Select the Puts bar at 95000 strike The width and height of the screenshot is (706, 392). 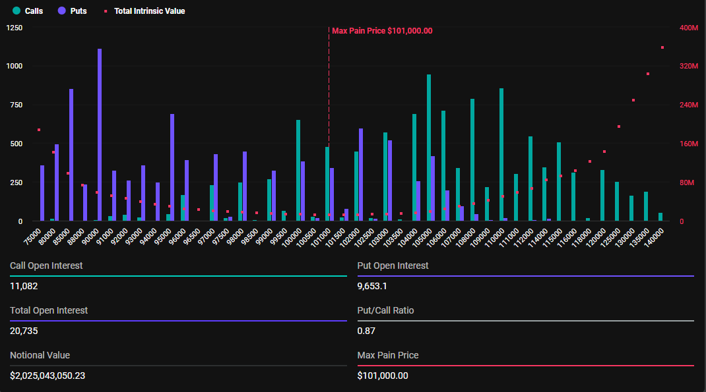coord(172,168)
